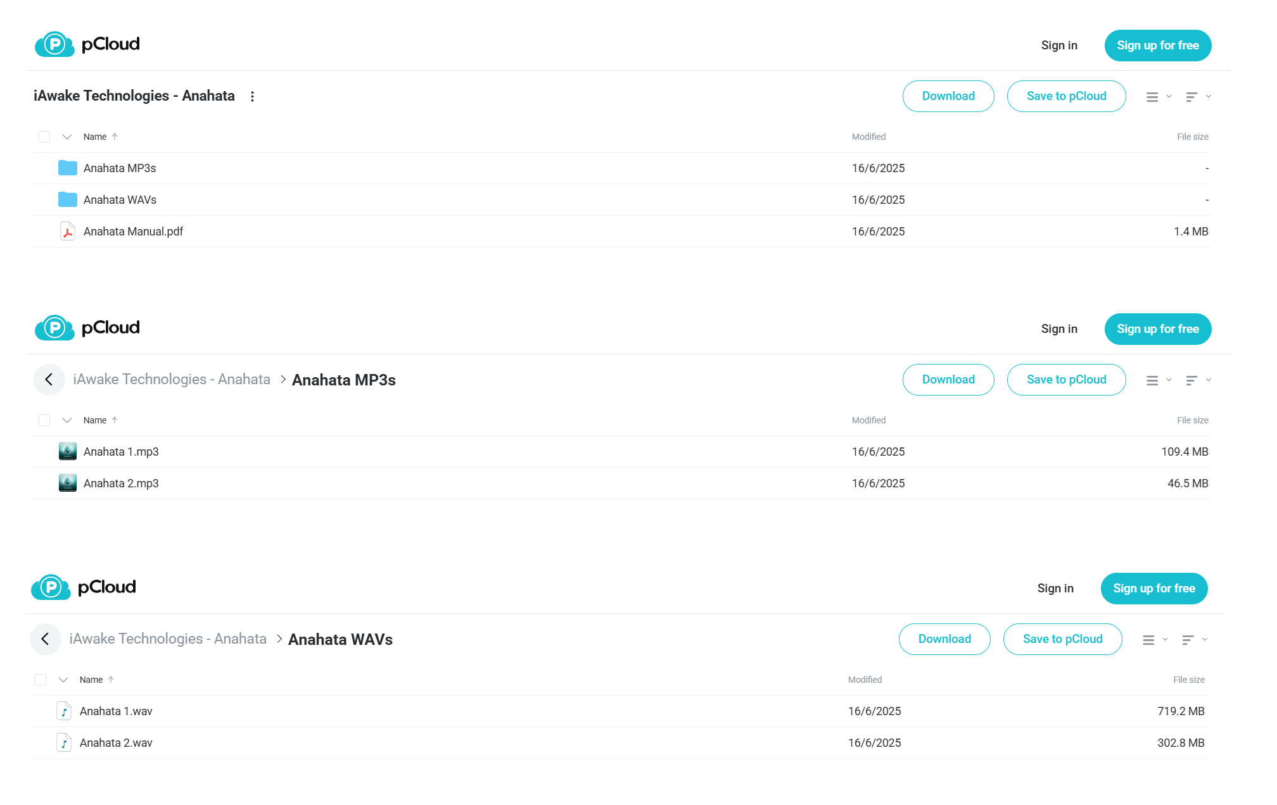
Task: Open the three-dot menu beside iAwake Technologies - Anahata
Action: tap(252, 96)
